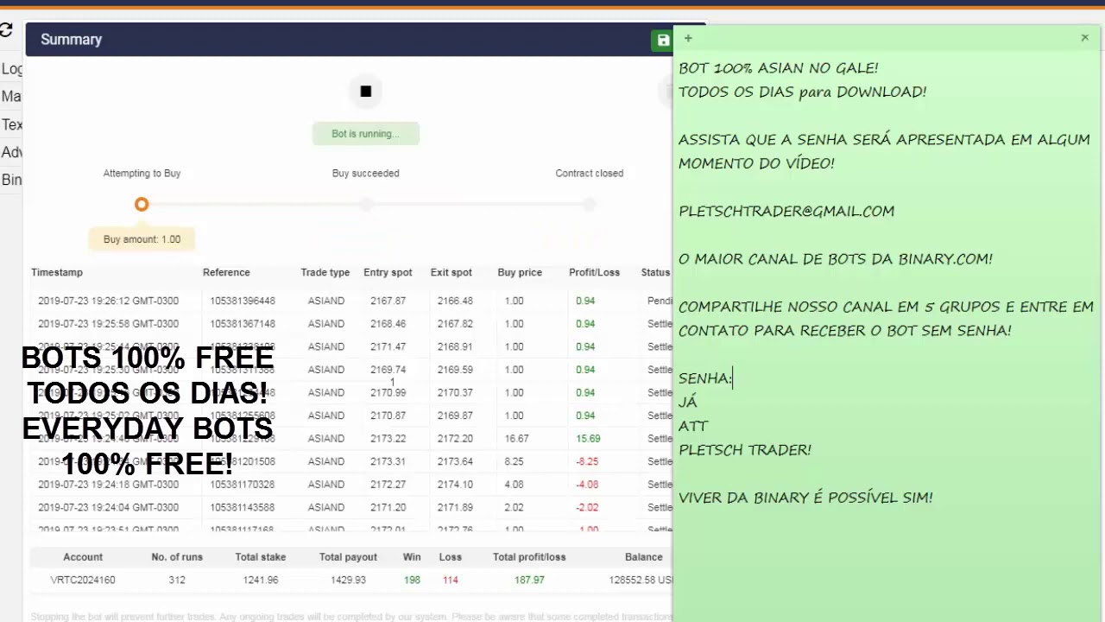Click the Reference column header
The width and height of the screenshot is (1105, 622).
coord(226,272)
